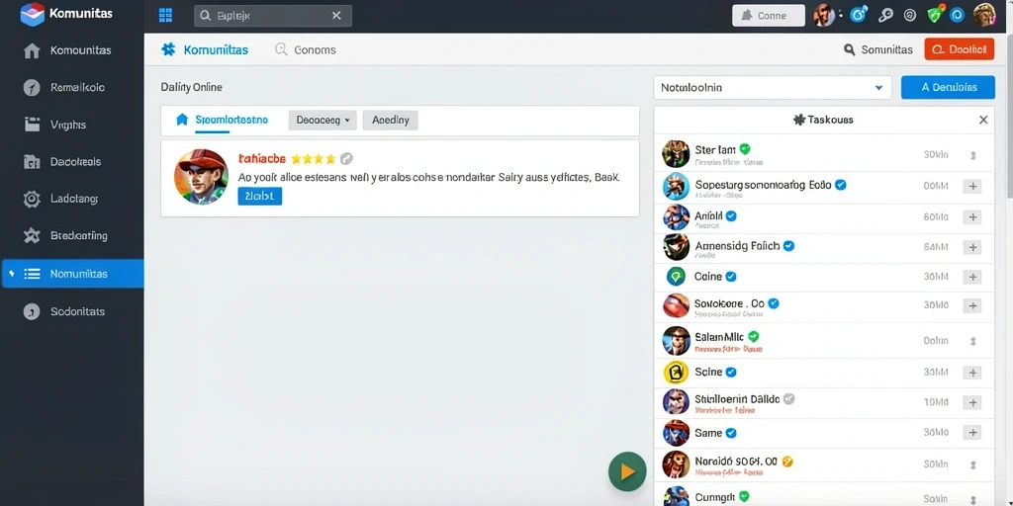Expand options arrow on Ster Iam row
This screenshot has width=1013, height=506.
coord(972,155)
